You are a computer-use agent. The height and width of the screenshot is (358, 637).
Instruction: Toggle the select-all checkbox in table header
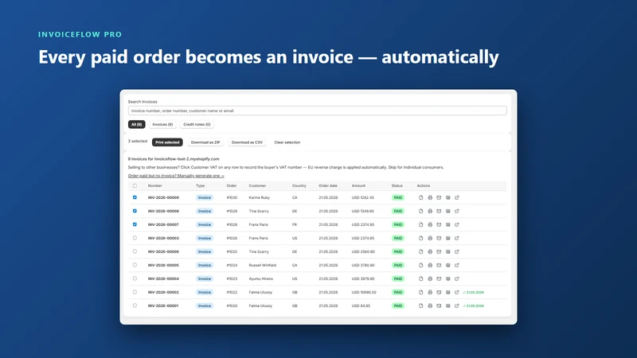135,186
